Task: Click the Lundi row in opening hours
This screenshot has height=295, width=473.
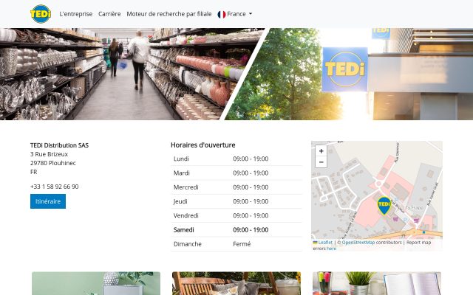Action: [x=236, y=159]
